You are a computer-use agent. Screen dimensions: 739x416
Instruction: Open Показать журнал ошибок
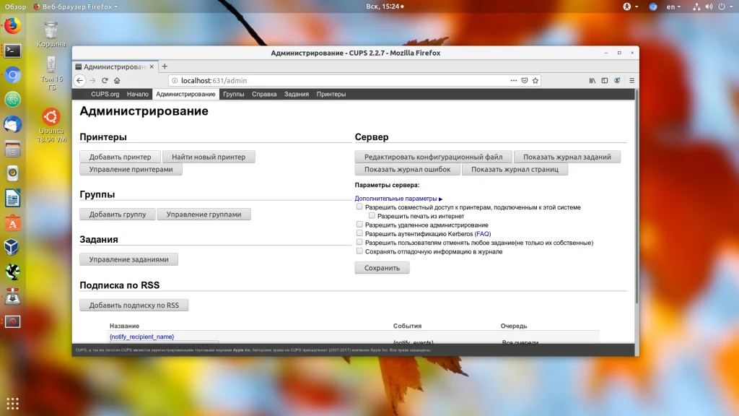click(x=408, y=169)
